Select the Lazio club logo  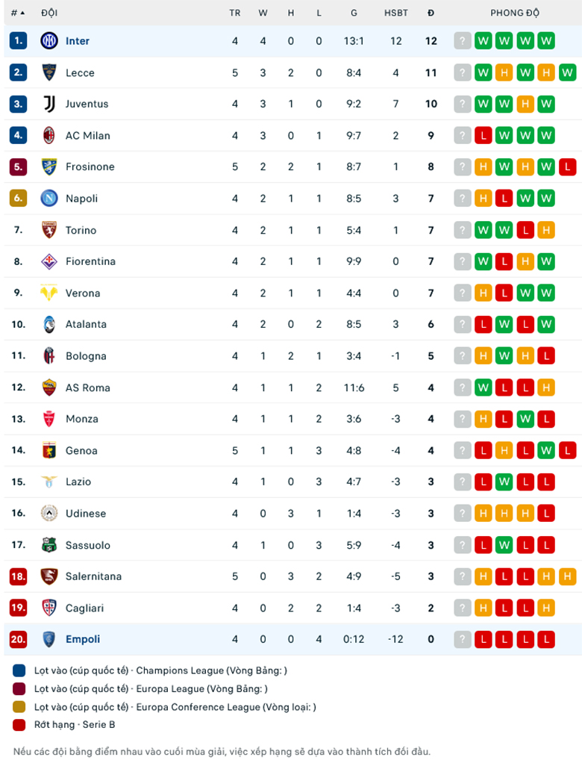pos(49,482)
